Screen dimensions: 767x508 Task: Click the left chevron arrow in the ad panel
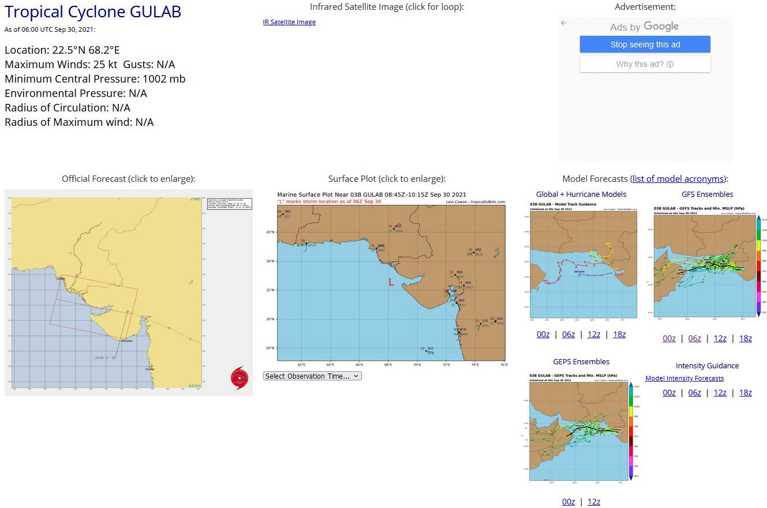point(563,23)
